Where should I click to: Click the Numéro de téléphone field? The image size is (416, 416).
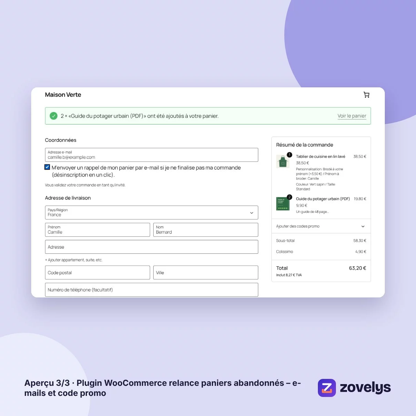[x=151, y=290]
